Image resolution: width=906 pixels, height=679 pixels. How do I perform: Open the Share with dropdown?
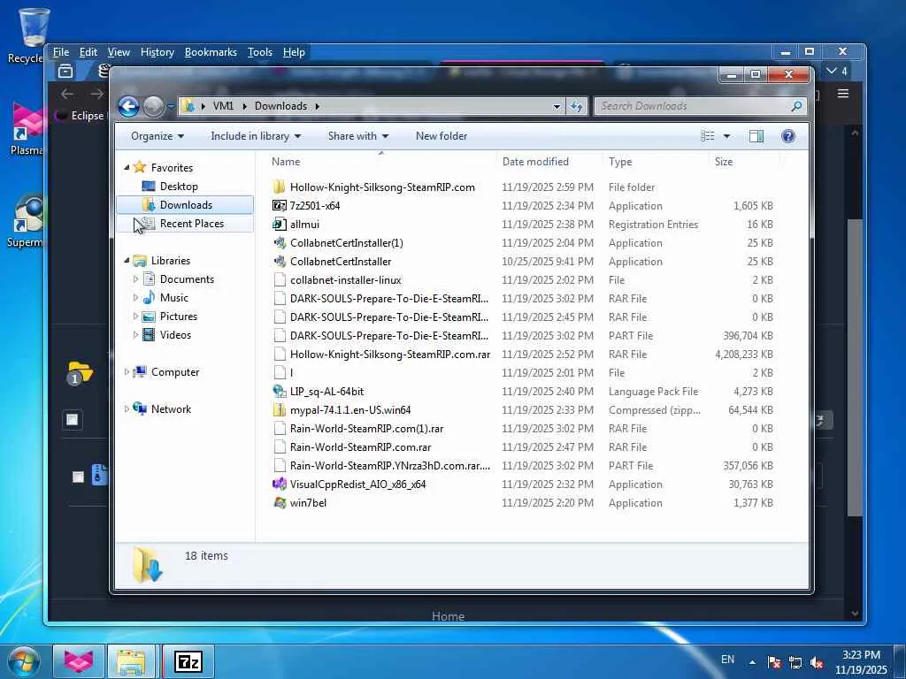click(358, 136)
